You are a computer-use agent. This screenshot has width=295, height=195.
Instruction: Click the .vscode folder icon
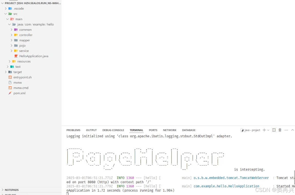[x=10, y=8]
